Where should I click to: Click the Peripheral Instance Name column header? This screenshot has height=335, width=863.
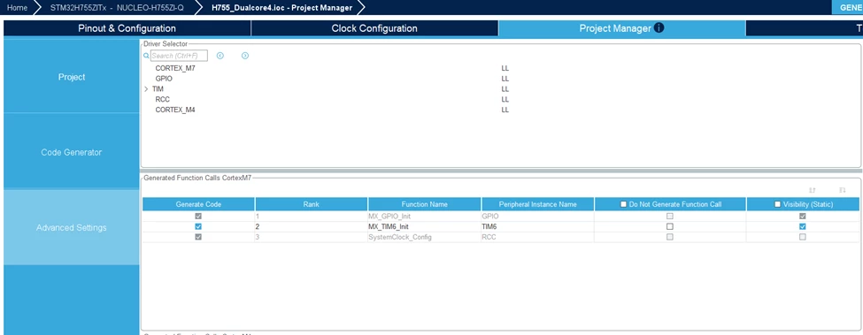click(x=538, y=204)
